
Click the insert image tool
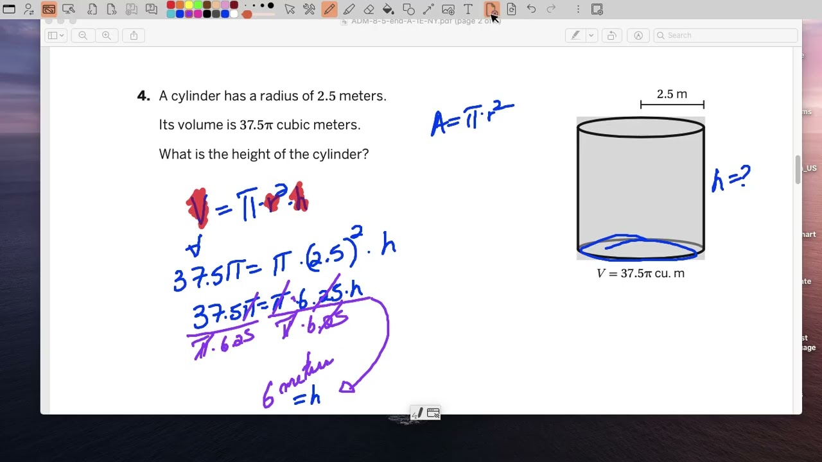(x=448, y=9)
